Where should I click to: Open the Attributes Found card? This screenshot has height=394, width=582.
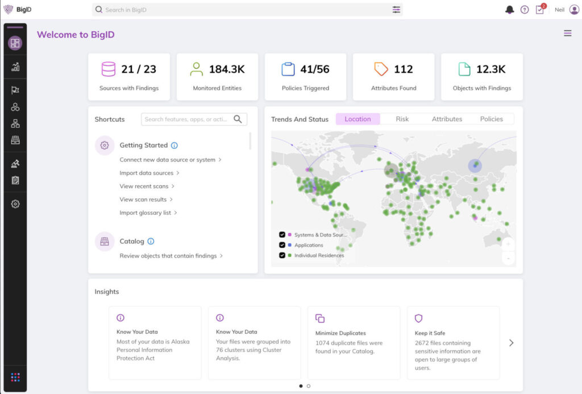393,77
